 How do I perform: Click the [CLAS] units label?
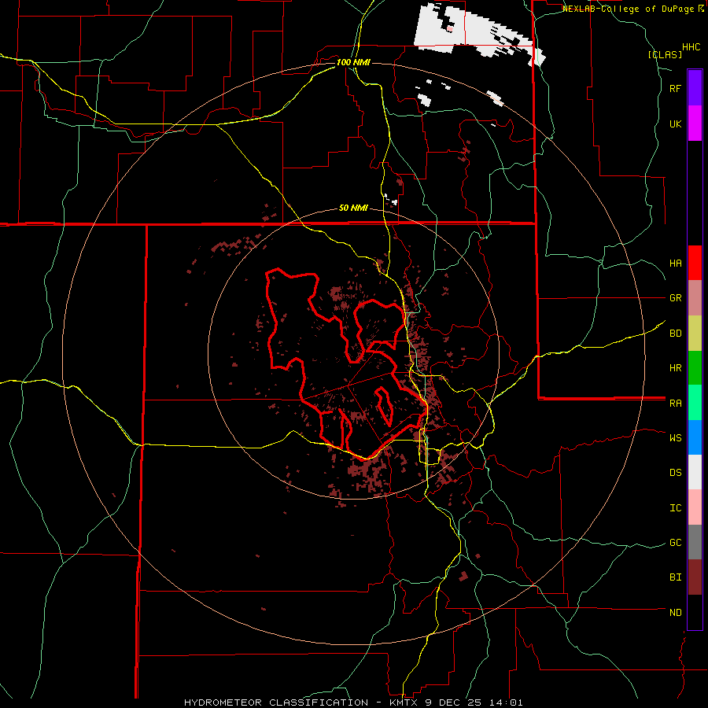665,54
